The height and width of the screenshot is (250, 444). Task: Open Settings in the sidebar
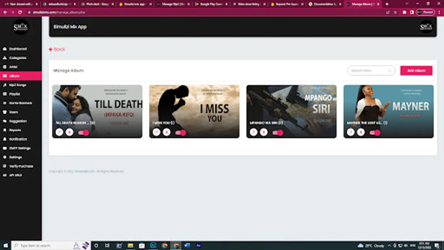tap(12, 157)
